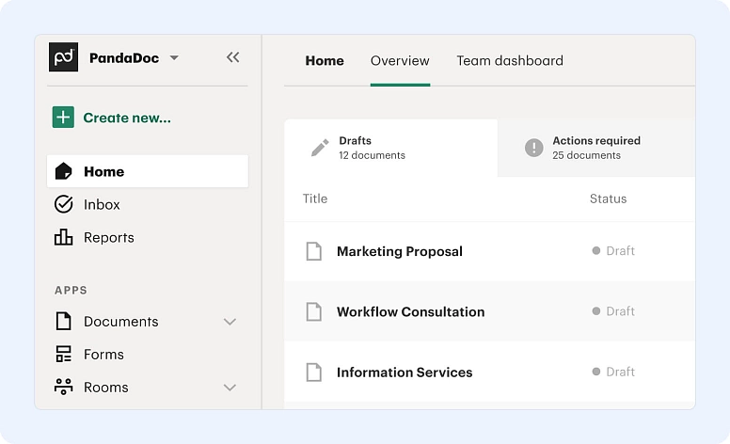This screenshot has width=730, height=444.
Task: Click the green plus Create new icon
Action: coord(63,118)
